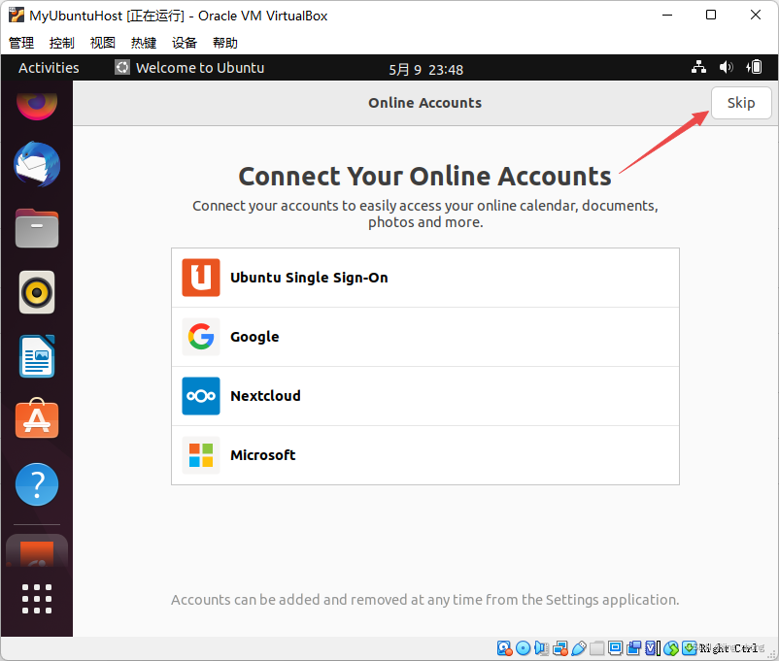Connect a Google account
The image size is (779, 661).
pyautogui.click(x=425, y=337)
